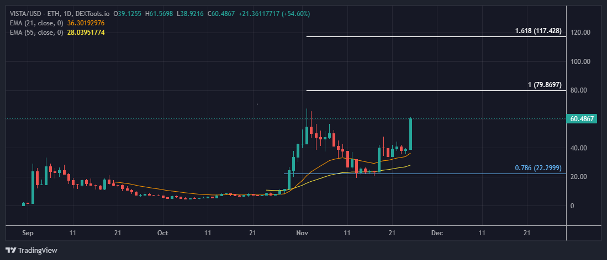Image resolution: width=607 pixels, height=260 pixels.
Task: Click the 80.00 price axis label
Action: coord(578,90)
